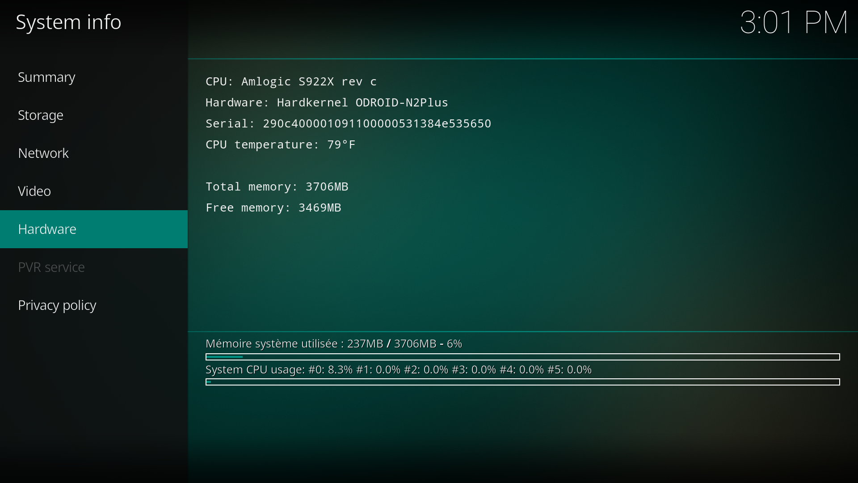Open the Summary section
858x483 pixels.
point(94,77)
